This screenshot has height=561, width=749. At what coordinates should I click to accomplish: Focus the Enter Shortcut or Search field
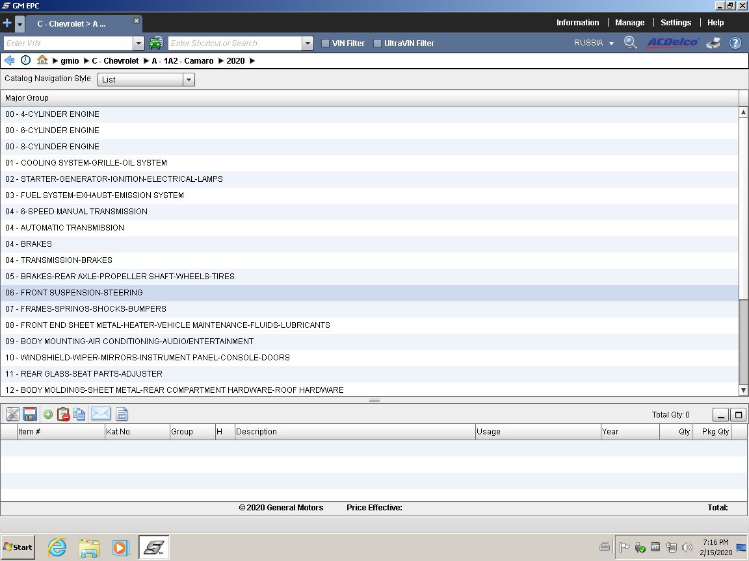click(x=235, y=43)
